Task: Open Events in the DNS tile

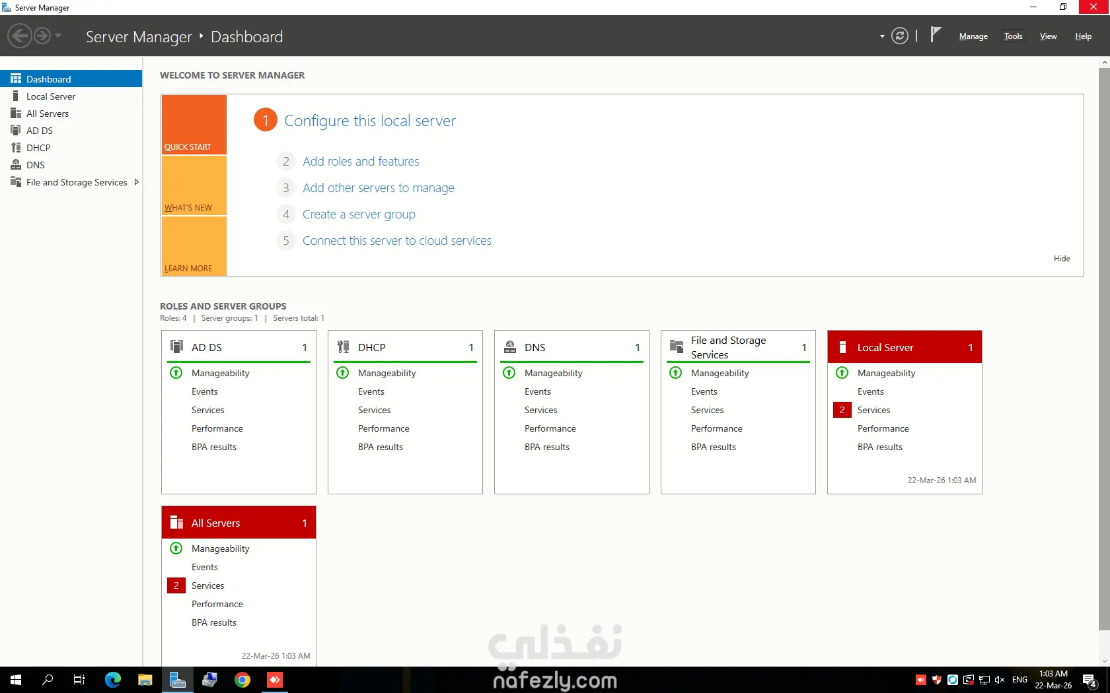Action: 538,391
